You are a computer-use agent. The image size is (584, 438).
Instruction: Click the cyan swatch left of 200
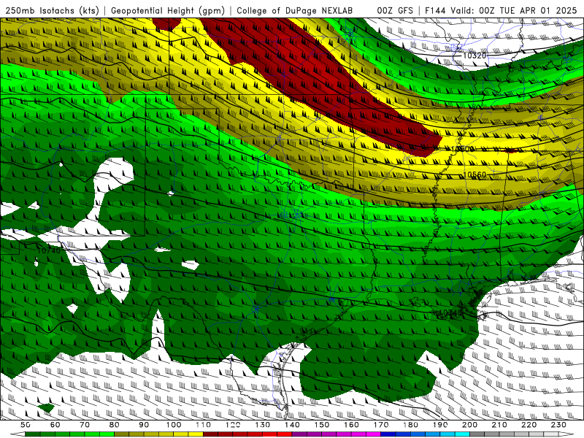tap(462, 434)
